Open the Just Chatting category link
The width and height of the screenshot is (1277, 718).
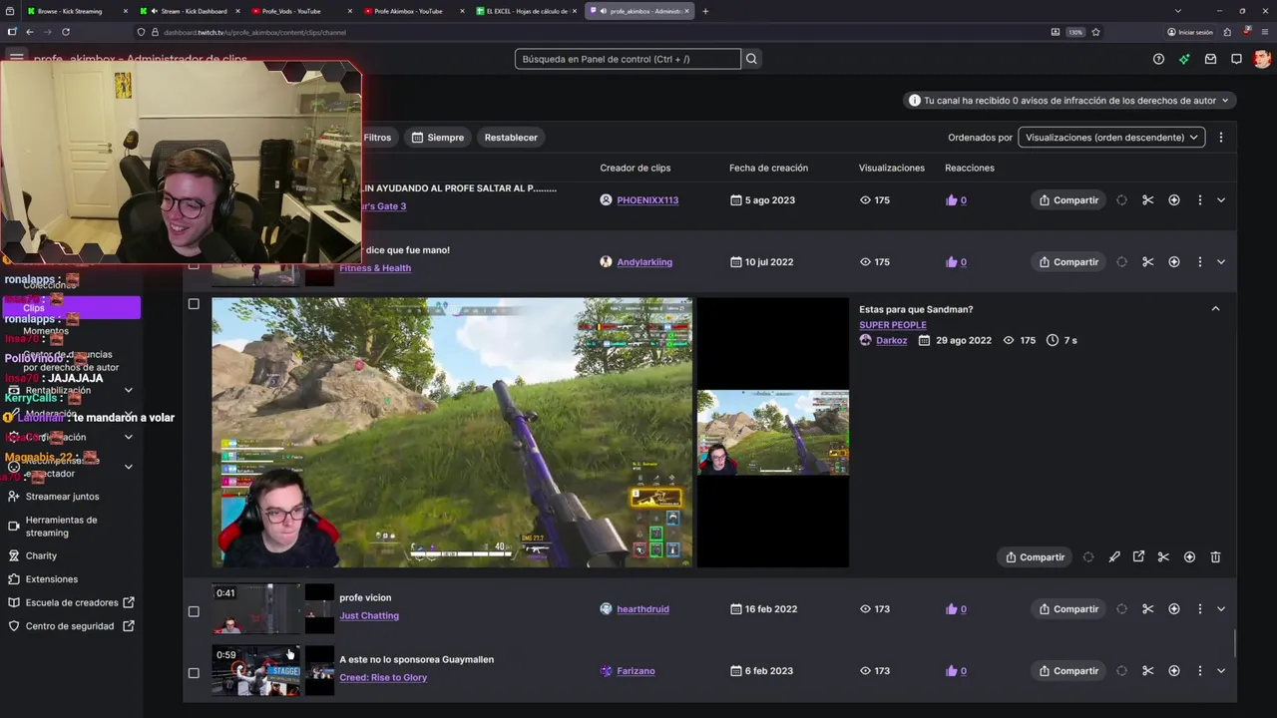point(369,616)
